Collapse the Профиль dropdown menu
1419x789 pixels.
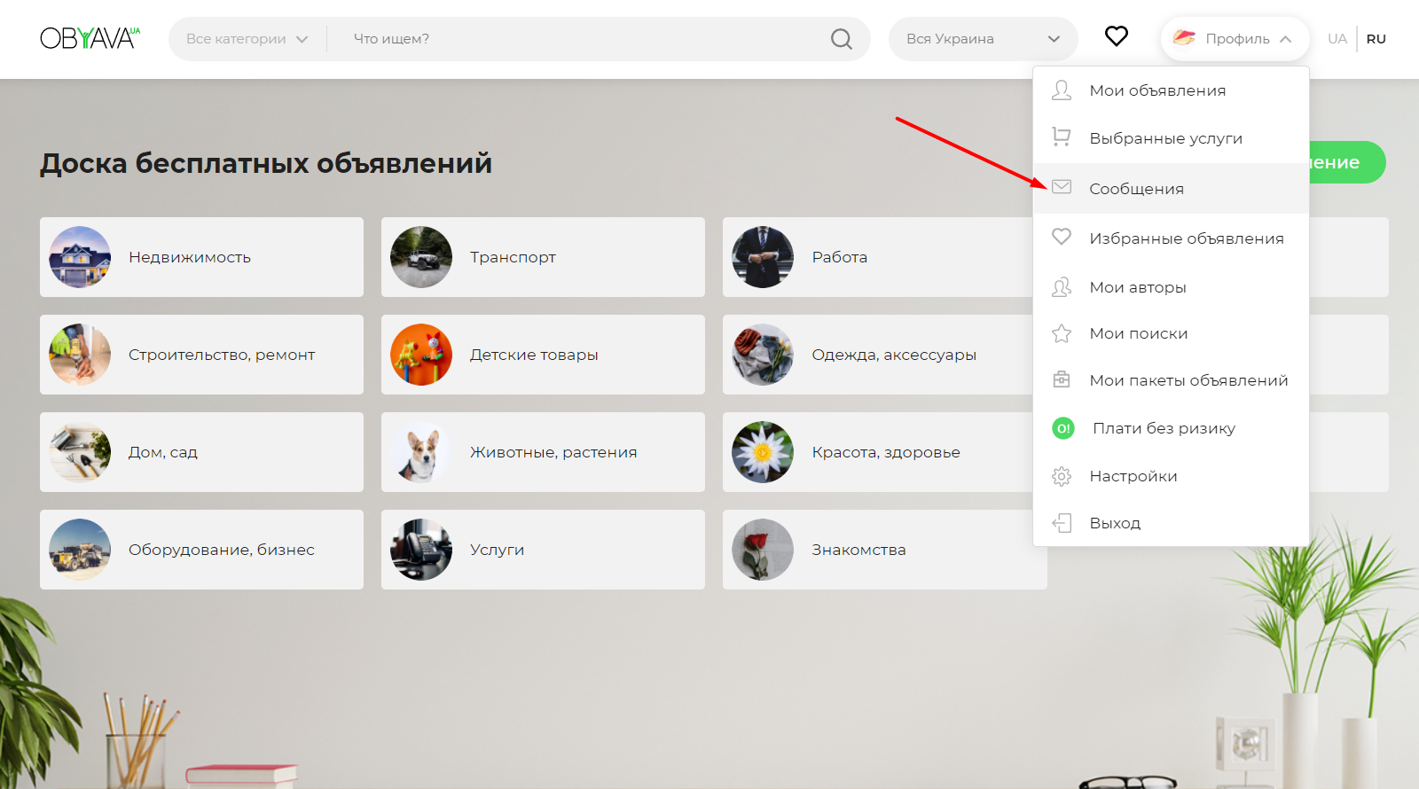coord(1235,39)
